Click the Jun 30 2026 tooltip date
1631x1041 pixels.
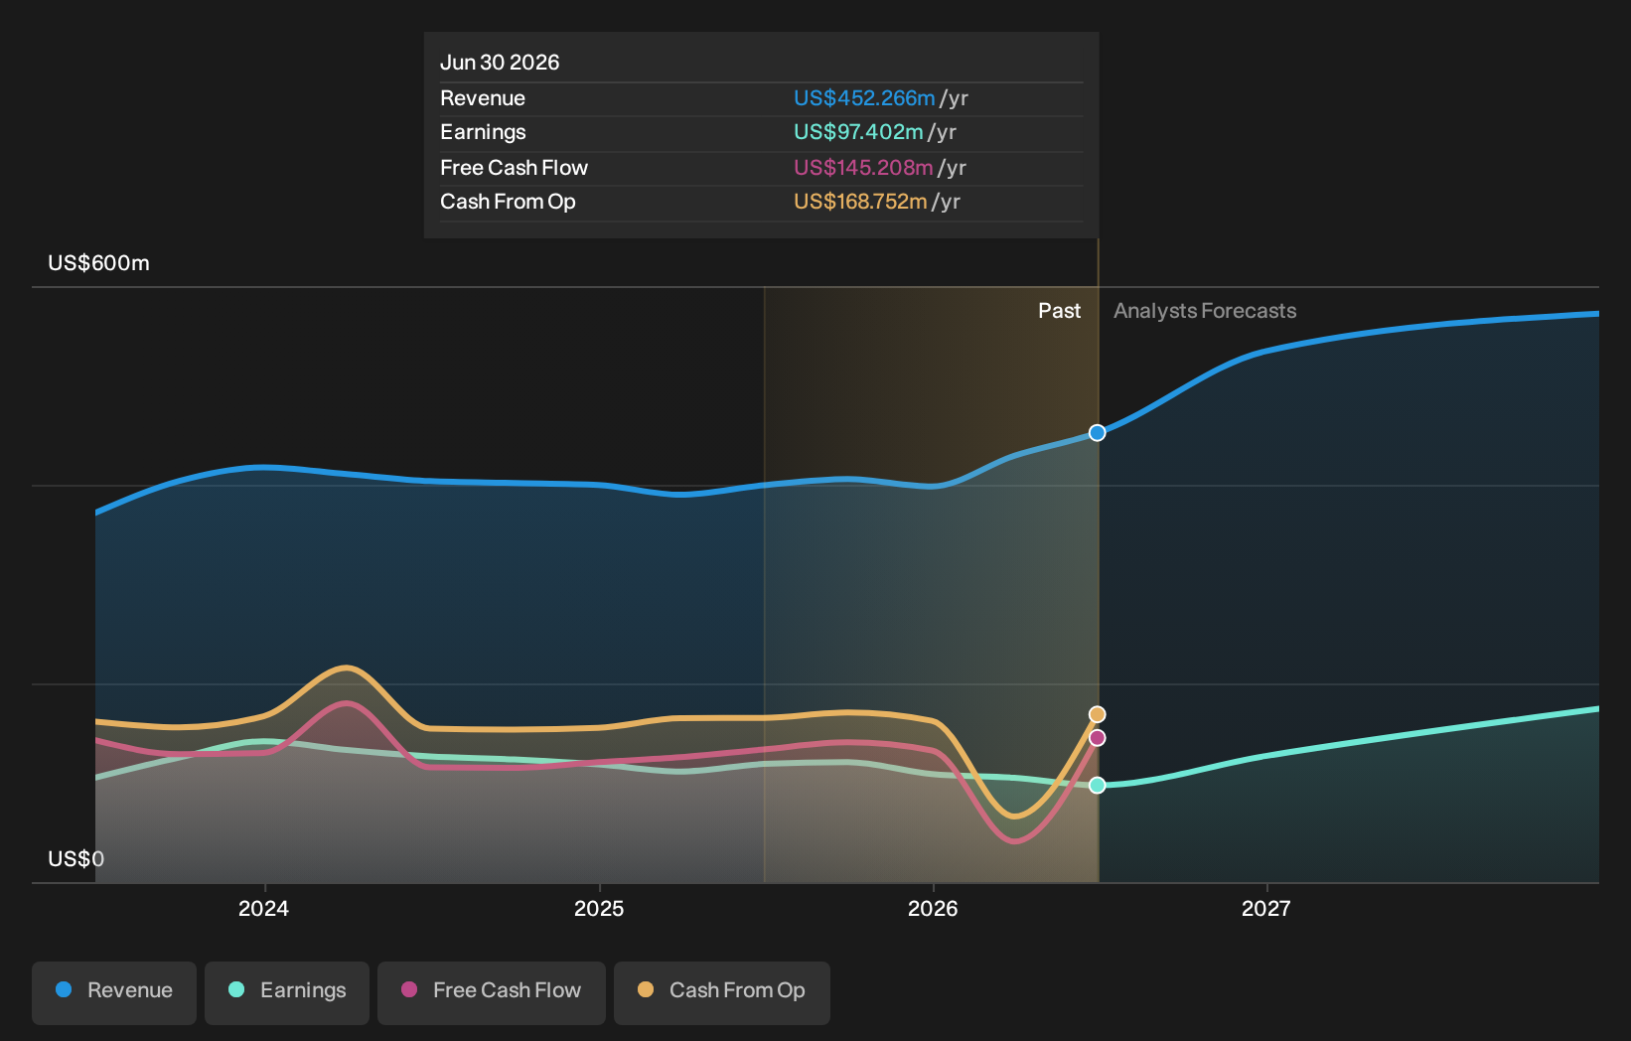click(x=500, y=63)
